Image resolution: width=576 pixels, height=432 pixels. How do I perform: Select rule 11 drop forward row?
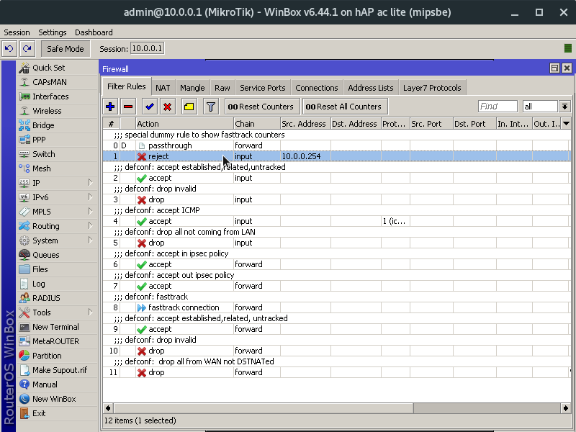(x=336, y=372)
